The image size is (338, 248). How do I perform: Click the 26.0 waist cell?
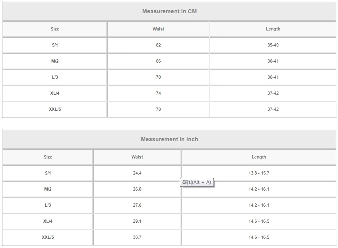click(x=137, y=189)
